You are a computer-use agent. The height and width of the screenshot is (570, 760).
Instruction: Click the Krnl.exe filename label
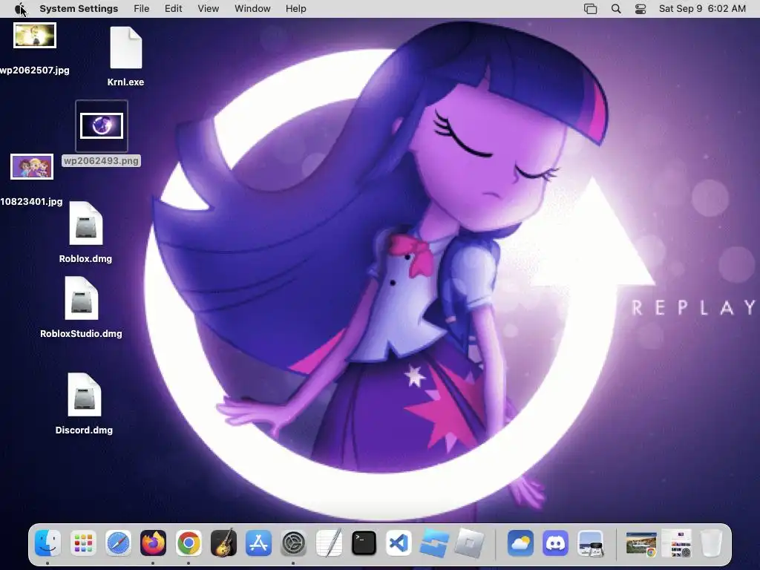[125, 82]
